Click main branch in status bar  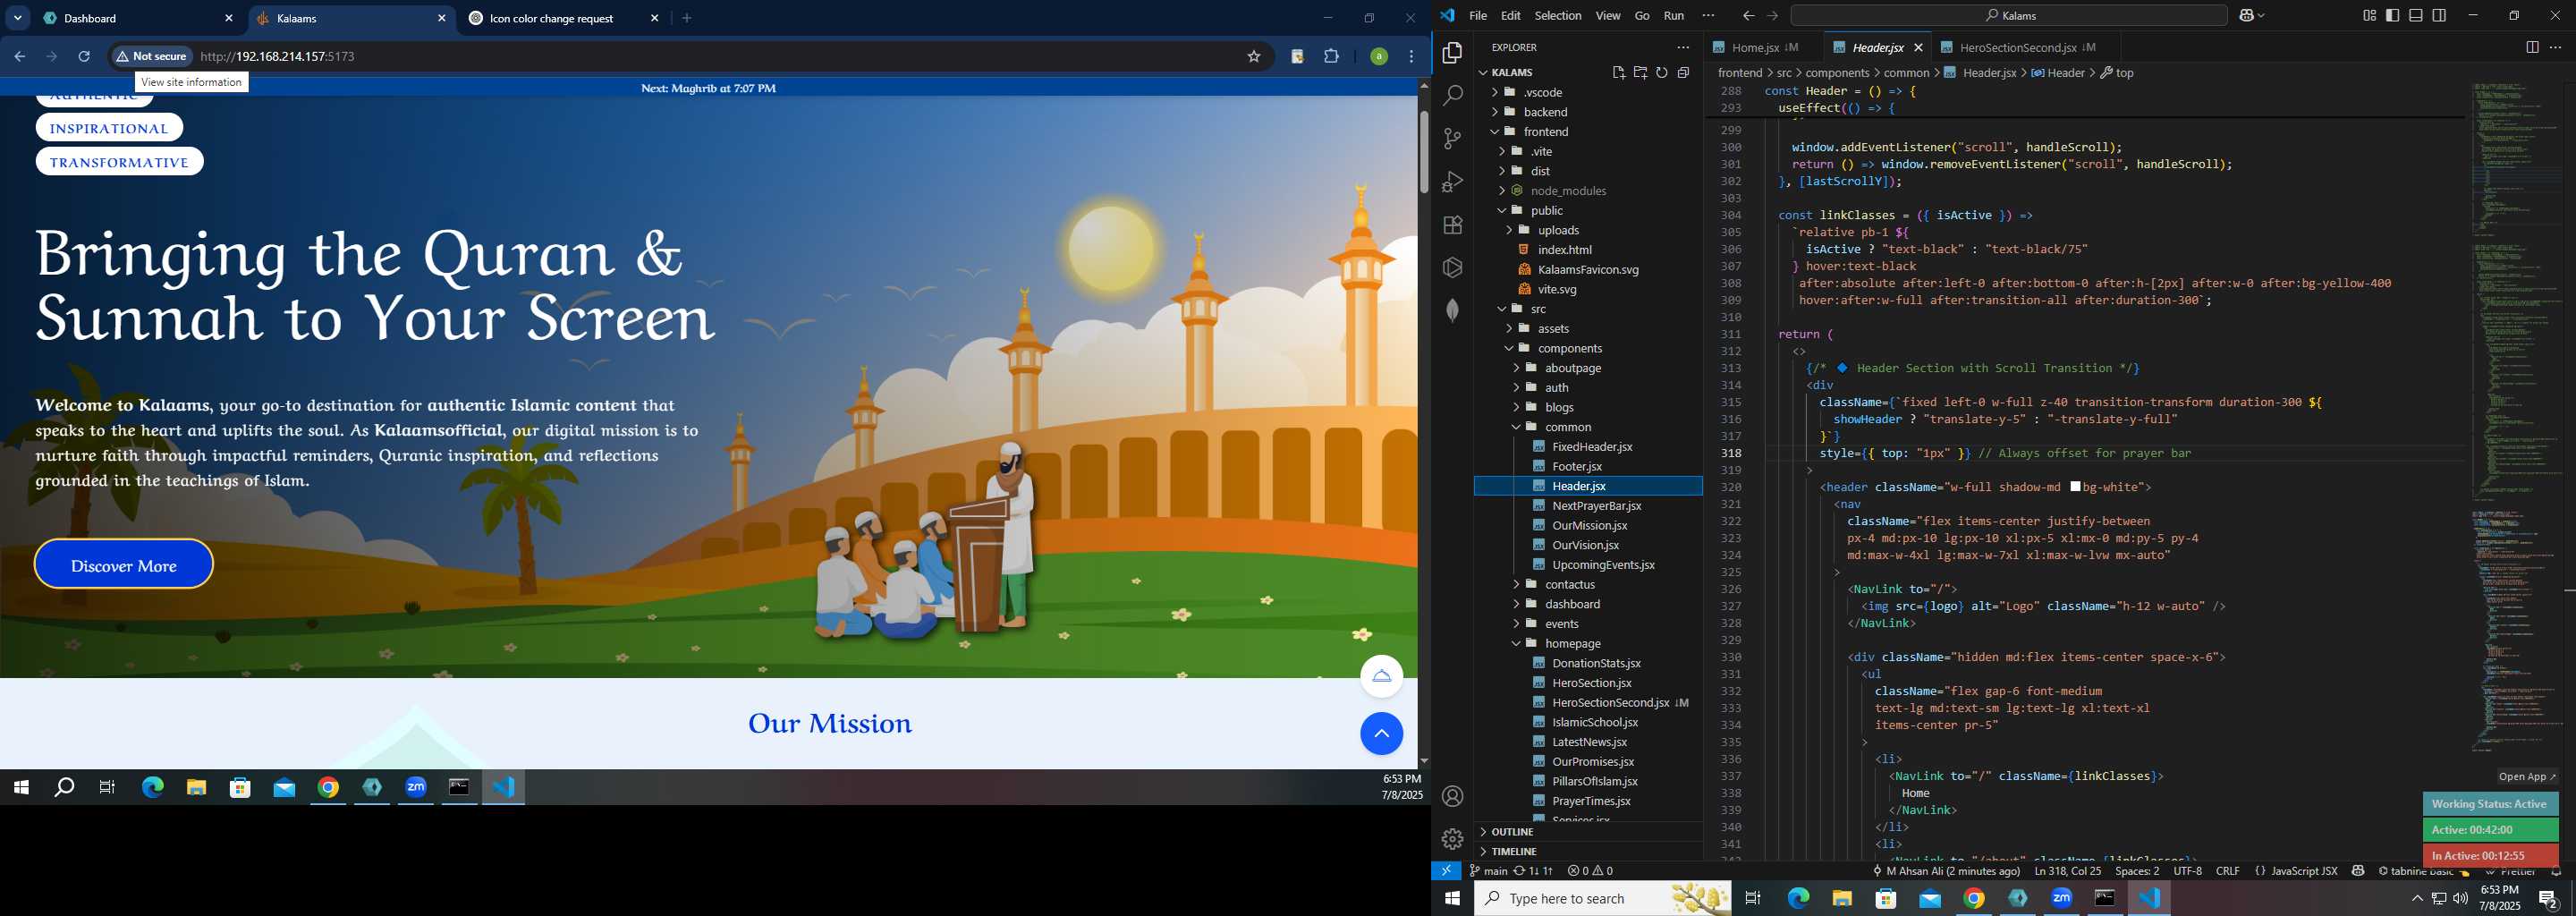(x=1489, y=871)
